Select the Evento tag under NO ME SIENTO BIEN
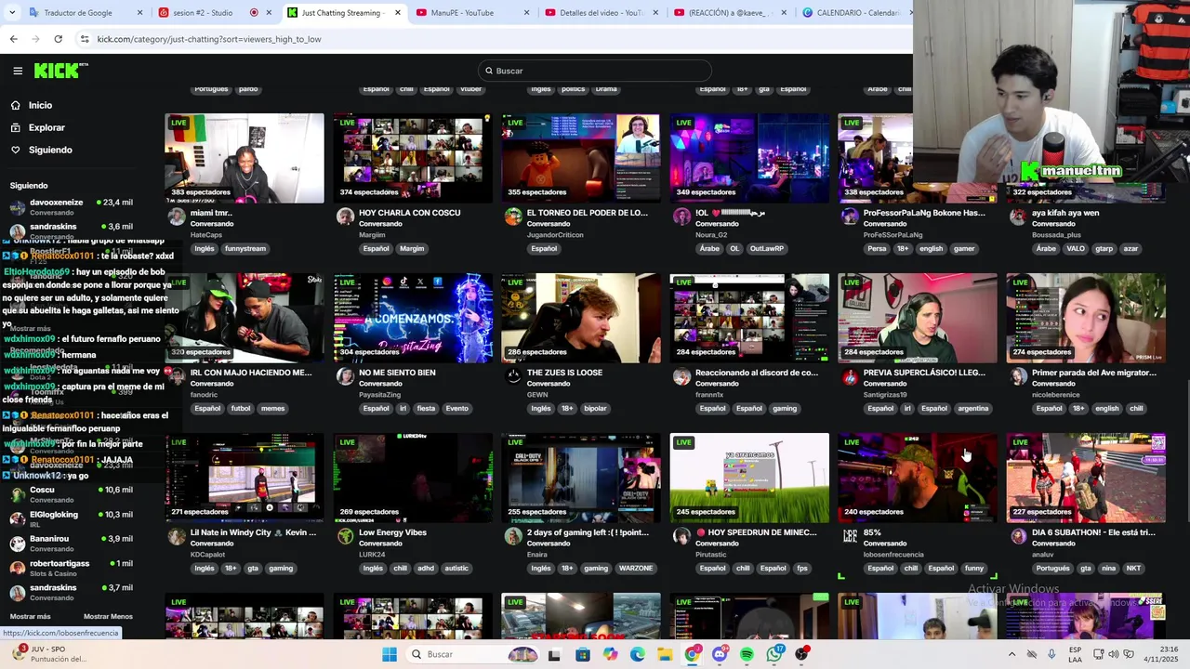This screenshot has width=1190, height=669. click(456, 408)
